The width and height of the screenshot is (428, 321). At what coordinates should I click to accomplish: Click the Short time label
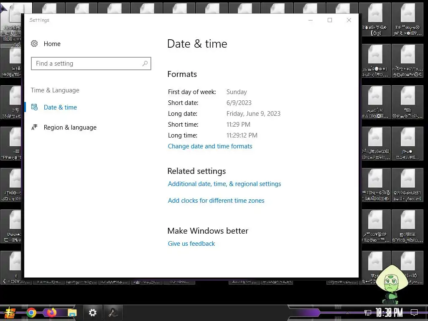click(183, 125)
